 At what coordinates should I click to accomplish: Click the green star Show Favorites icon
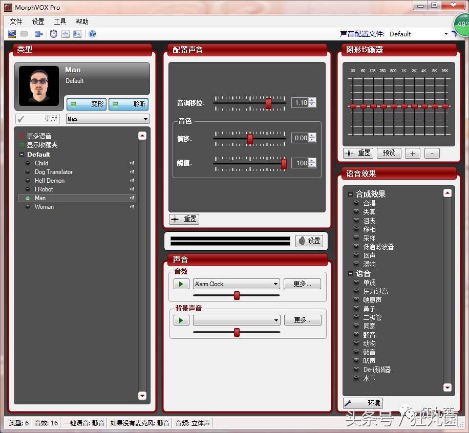coord(22,145)
